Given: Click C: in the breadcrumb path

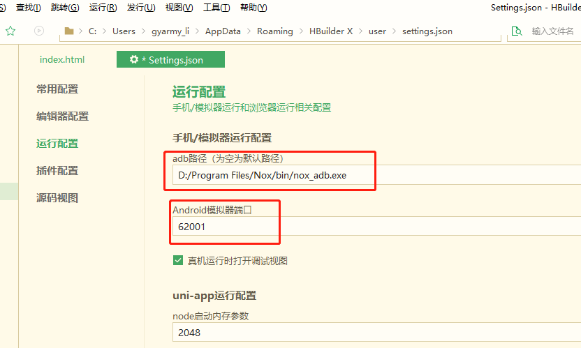Looking at the screenshot, I should click(92, 31).
